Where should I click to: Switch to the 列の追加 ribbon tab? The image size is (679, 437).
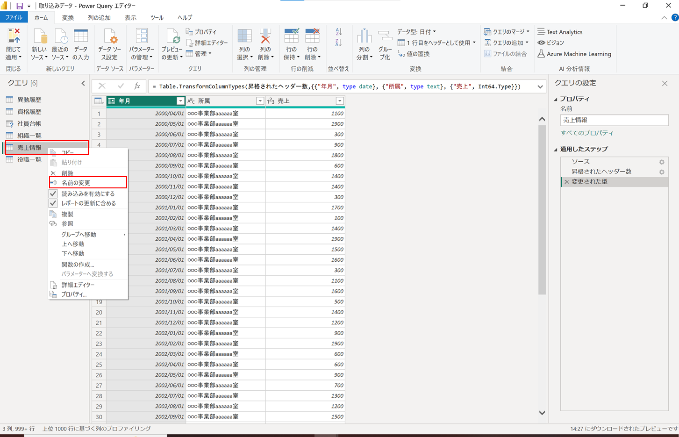99,18
